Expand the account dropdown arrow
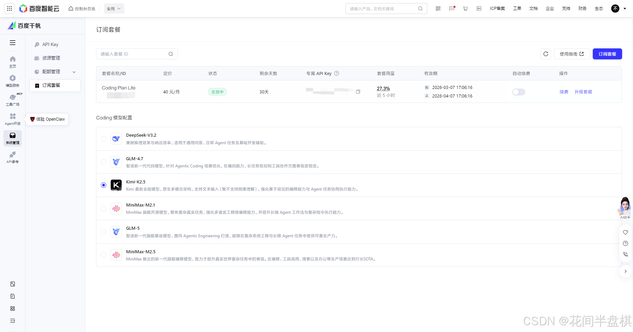This screenshot has width=633, height=332. tap(625, 9)
